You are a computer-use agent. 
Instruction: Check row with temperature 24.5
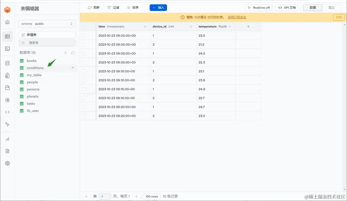tap(84, 53)
